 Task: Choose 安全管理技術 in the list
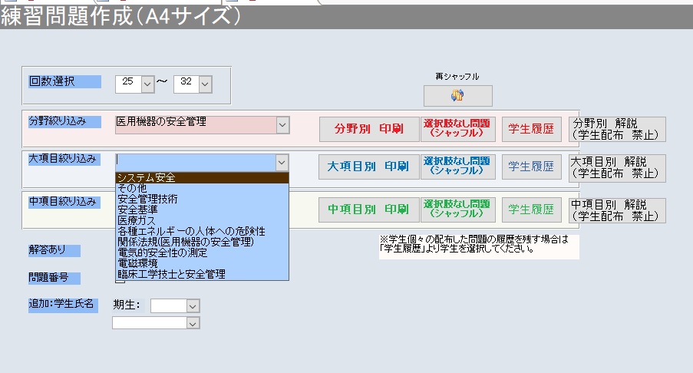(202, 199)
